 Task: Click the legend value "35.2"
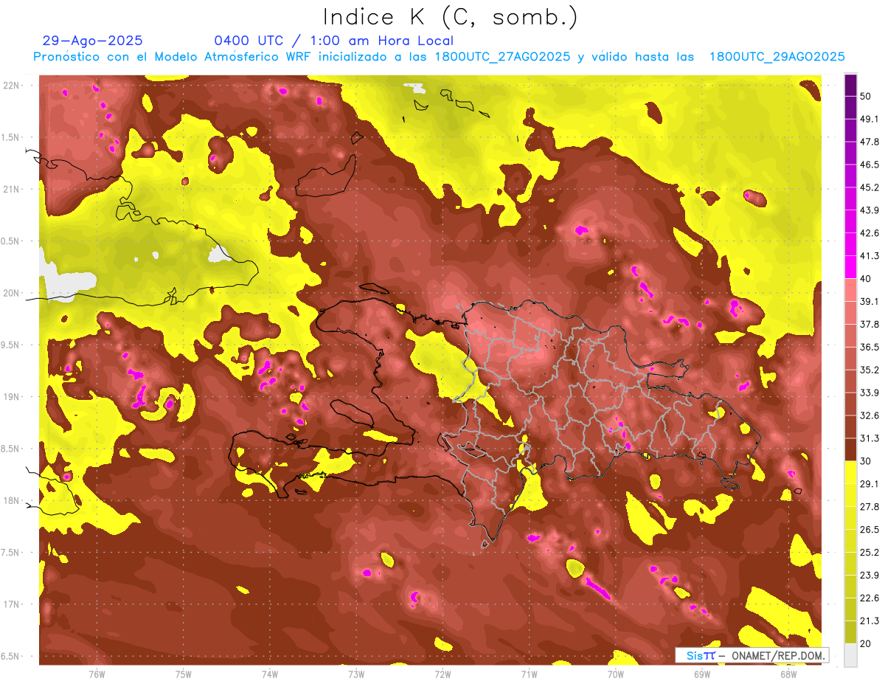click(x=869, y=370)
